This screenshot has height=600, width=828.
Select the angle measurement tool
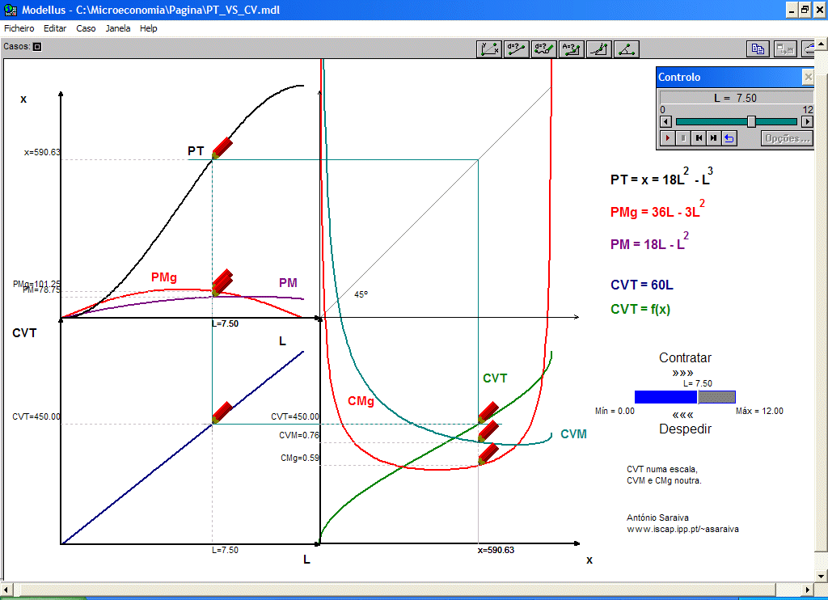(627, 49)
